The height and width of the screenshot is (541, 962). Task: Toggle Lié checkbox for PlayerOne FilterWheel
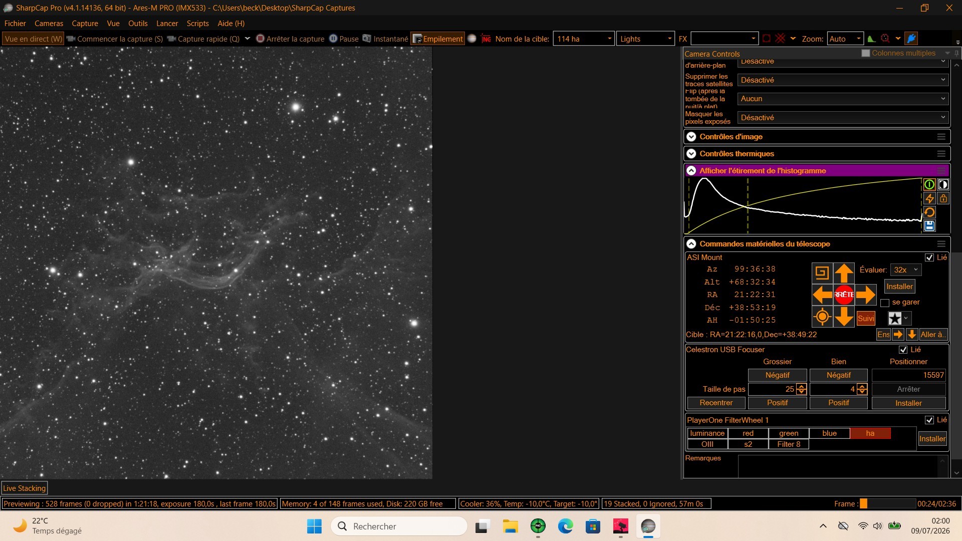click(929, 420)
